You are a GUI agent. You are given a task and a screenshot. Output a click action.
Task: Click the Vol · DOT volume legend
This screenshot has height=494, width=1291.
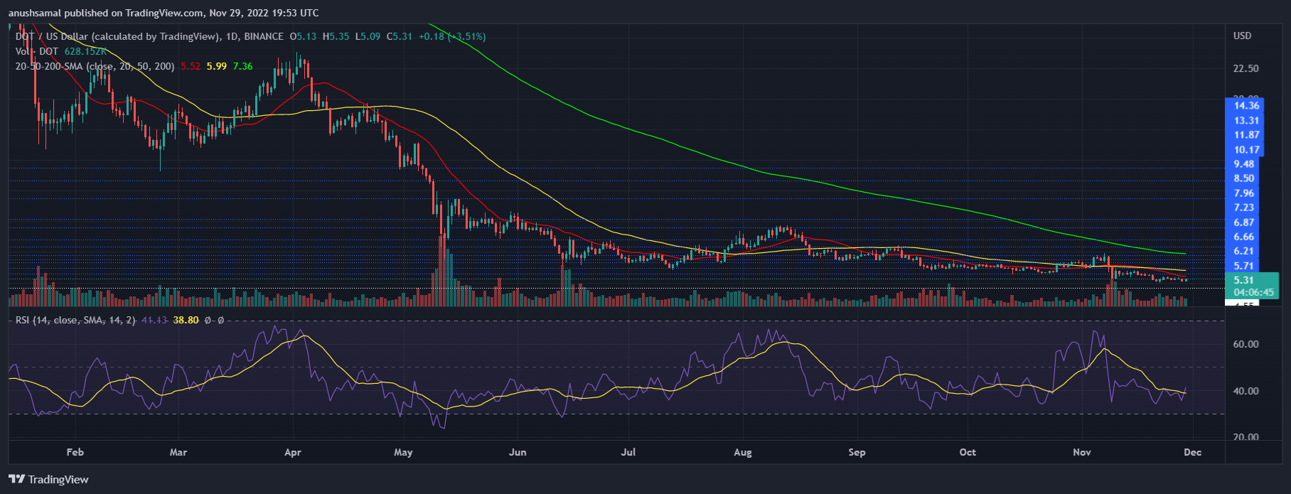tap(37, 51)
